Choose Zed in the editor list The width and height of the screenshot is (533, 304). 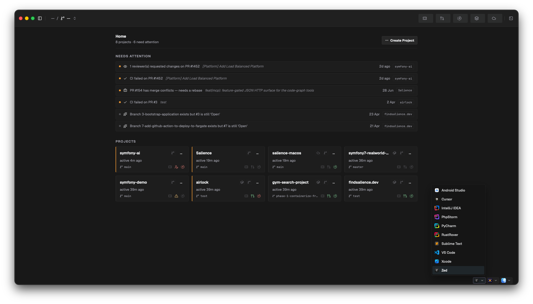click(458, 270)
